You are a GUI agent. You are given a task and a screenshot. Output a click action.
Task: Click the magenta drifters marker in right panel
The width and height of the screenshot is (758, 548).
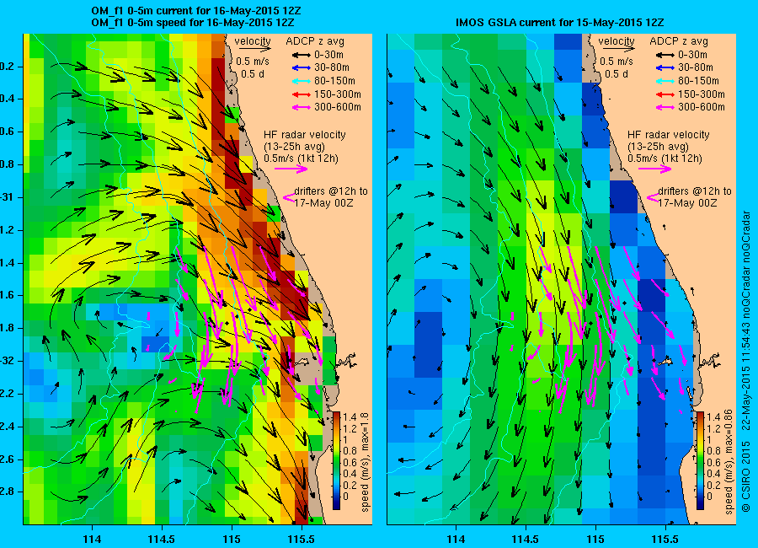click(653, 197)
